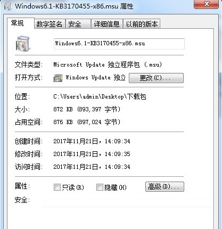Screen dimensions: 222x229
Task: Enable the 只读(R) read-only checkbox
Action: click(x=57, y=187)
